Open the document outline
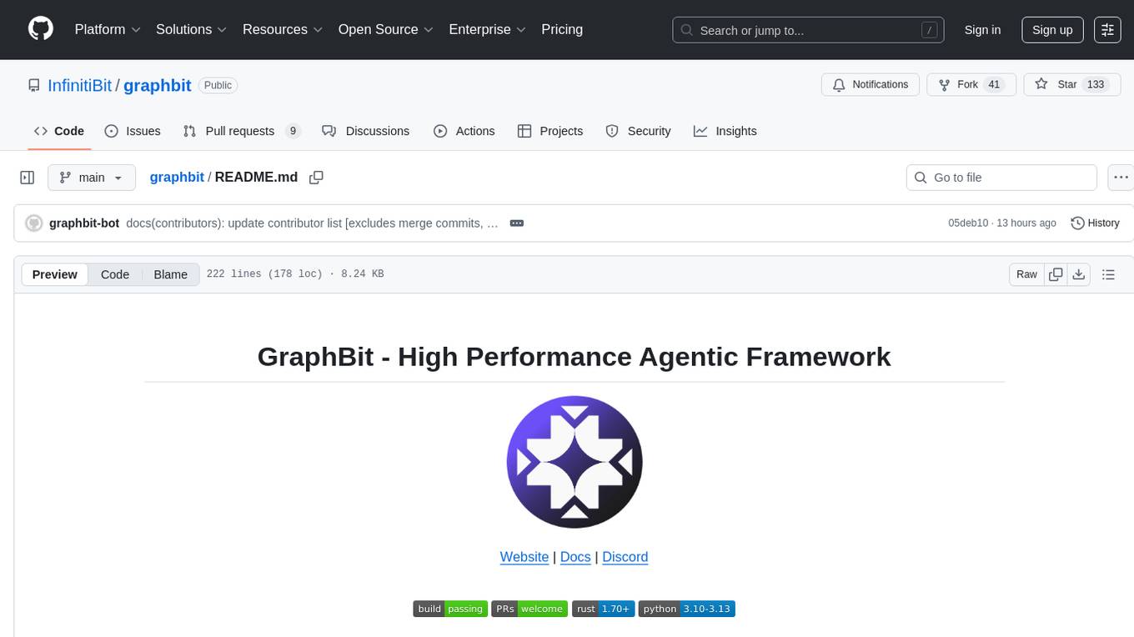The image size is (1134, 637). [1108, 274]
